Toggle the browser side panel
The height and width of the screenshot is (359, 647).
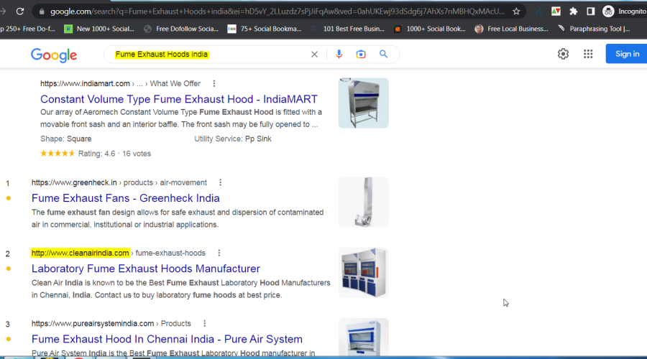click(590, 11)
